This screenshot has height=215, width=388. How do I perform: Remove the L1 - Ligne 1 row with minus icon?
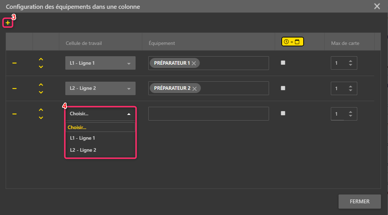(14, 63)
